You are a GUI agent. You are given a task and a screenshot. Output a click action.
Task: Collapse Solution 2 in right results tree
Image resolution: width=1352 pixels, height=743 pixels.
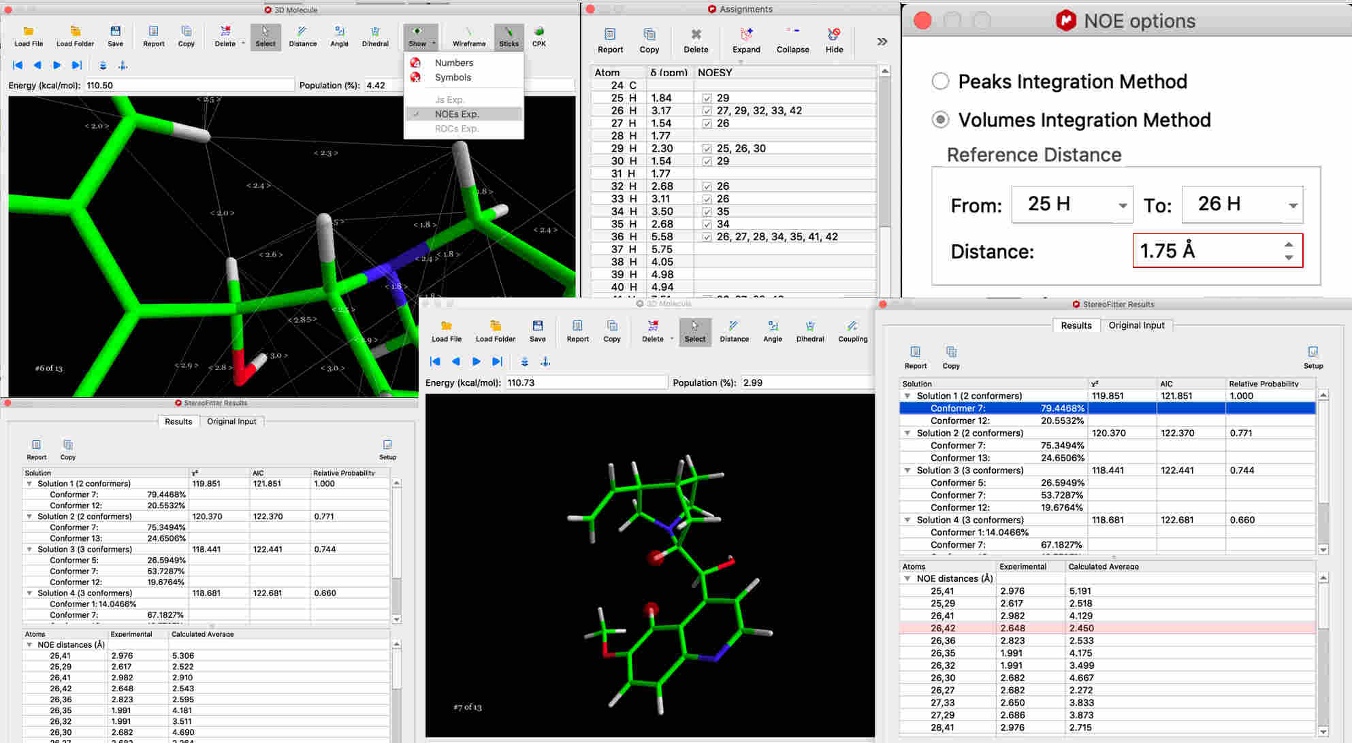[907, 433]
